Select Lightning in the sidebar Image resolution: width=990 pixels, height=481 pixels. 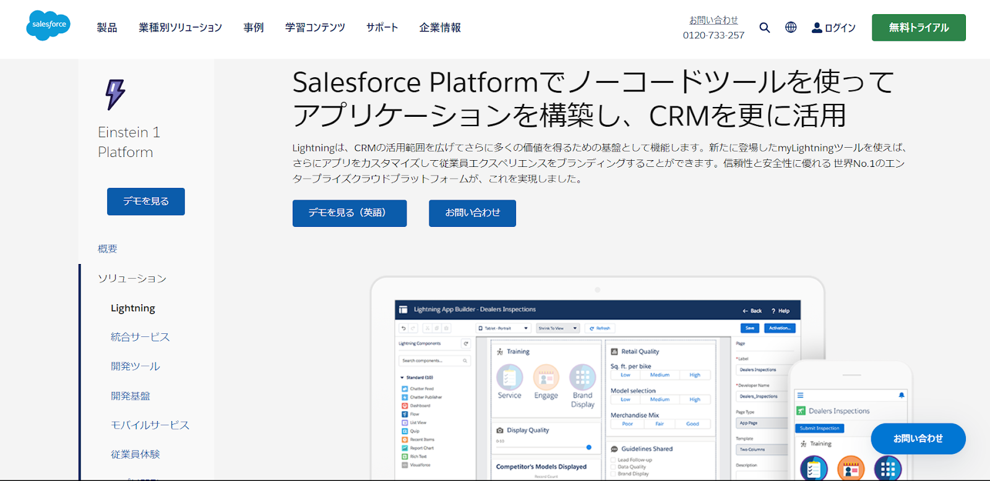133,308
